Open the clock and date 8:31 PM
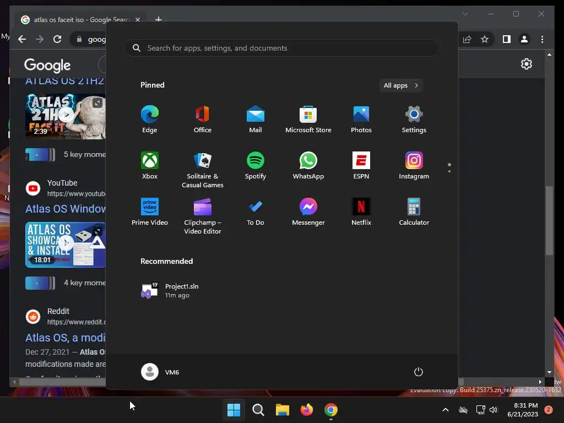Screen dimensions: 564x423 point(523,410)
